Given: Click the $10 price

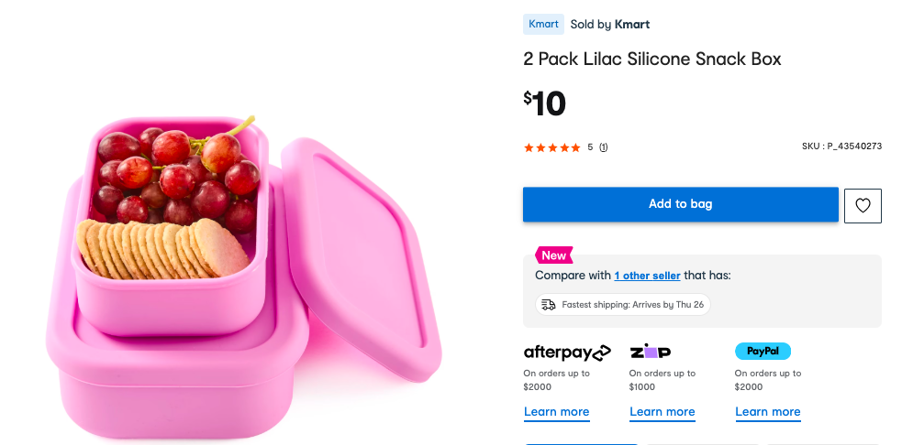Looking at the screenshot, I should [545, 103].
